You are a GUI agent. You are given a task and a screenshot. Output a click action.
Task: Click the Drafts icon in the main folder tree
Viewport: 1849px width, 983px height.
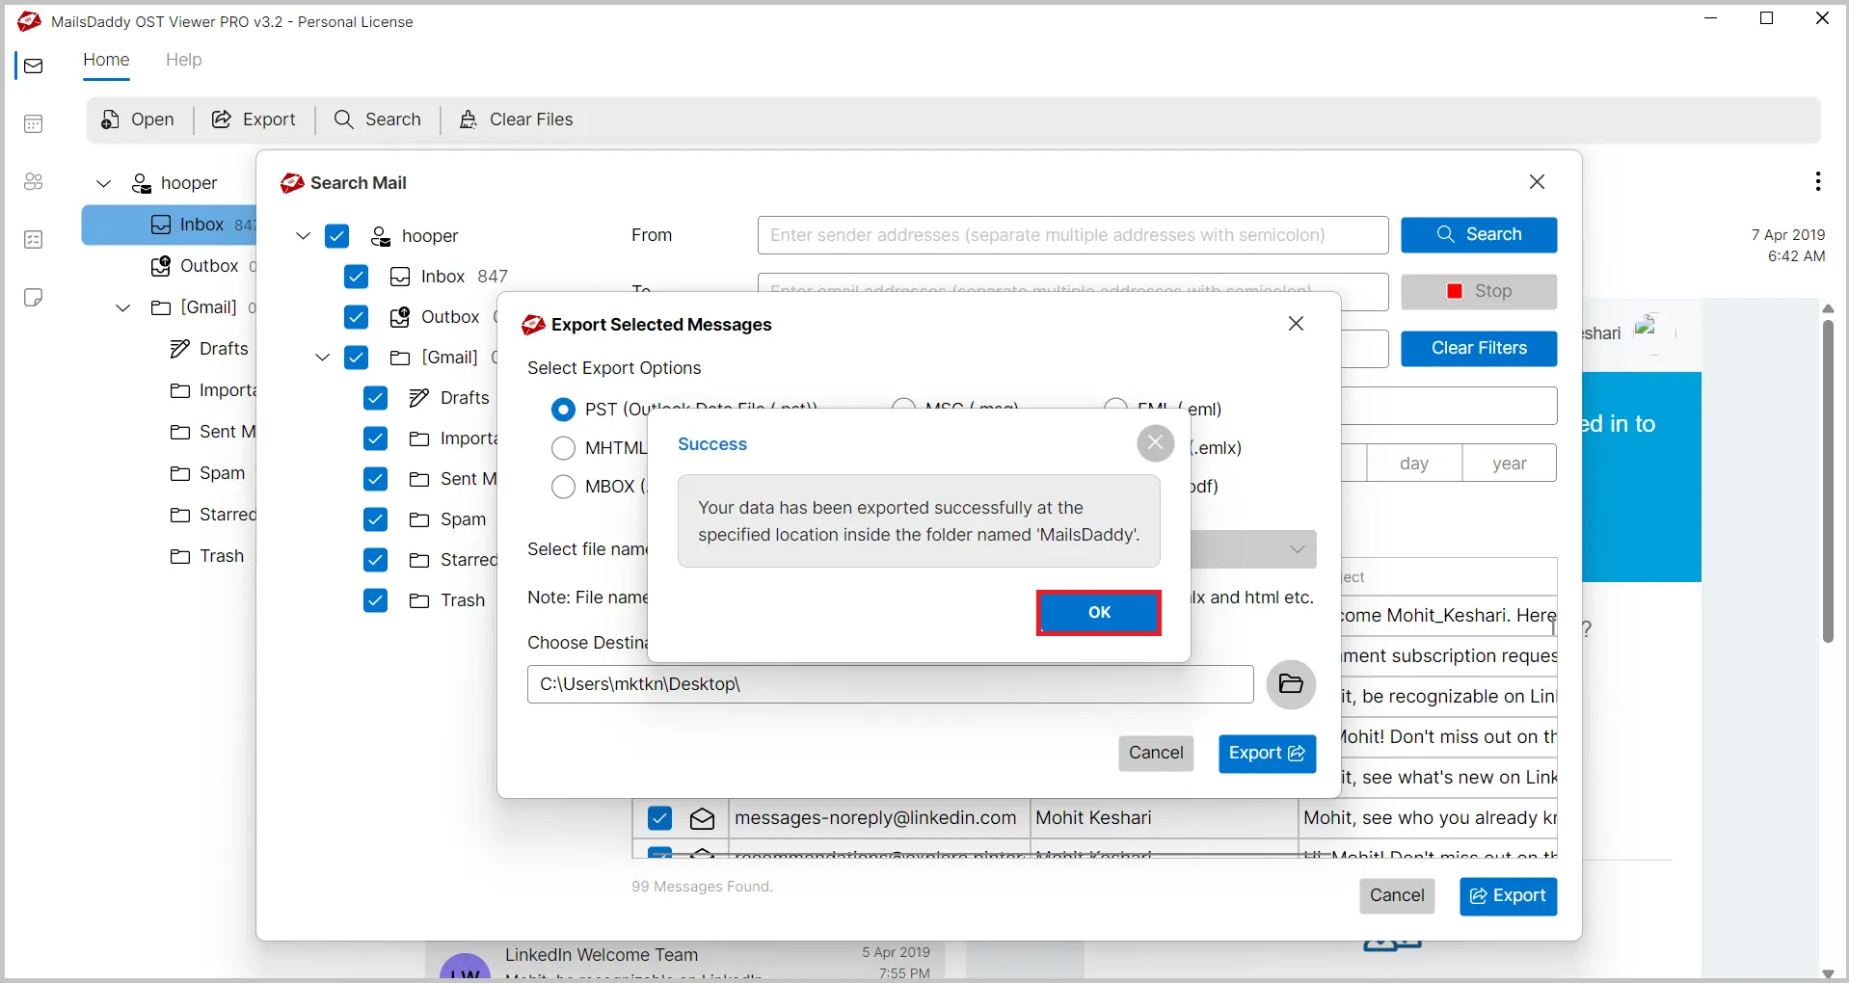point(180,349)
